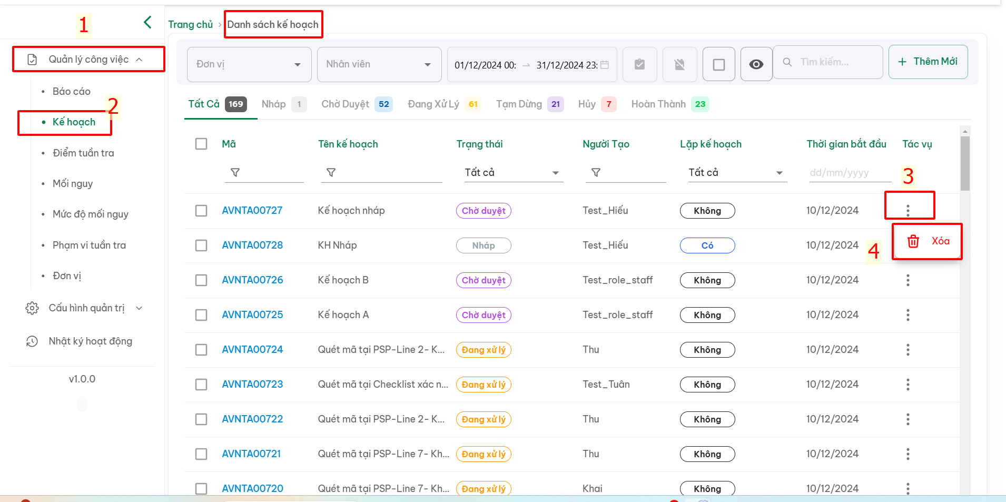Toggle the square checkbox button in toolbar
The width and height of the screenshot is (1006, 502).
[718, 64]
